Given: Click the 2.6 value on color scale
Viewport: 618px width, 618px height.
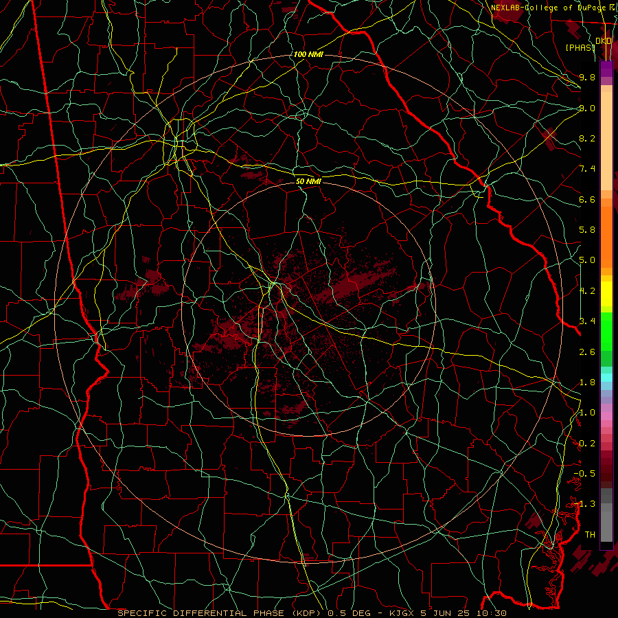Looking at the screenshot, I should pos(587,352).
